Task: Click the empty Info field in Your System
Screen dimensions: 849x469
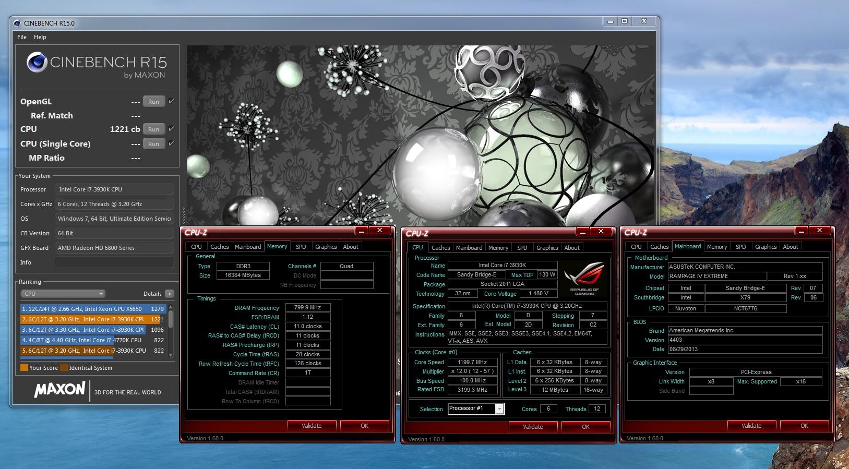Action: point(114,262)
